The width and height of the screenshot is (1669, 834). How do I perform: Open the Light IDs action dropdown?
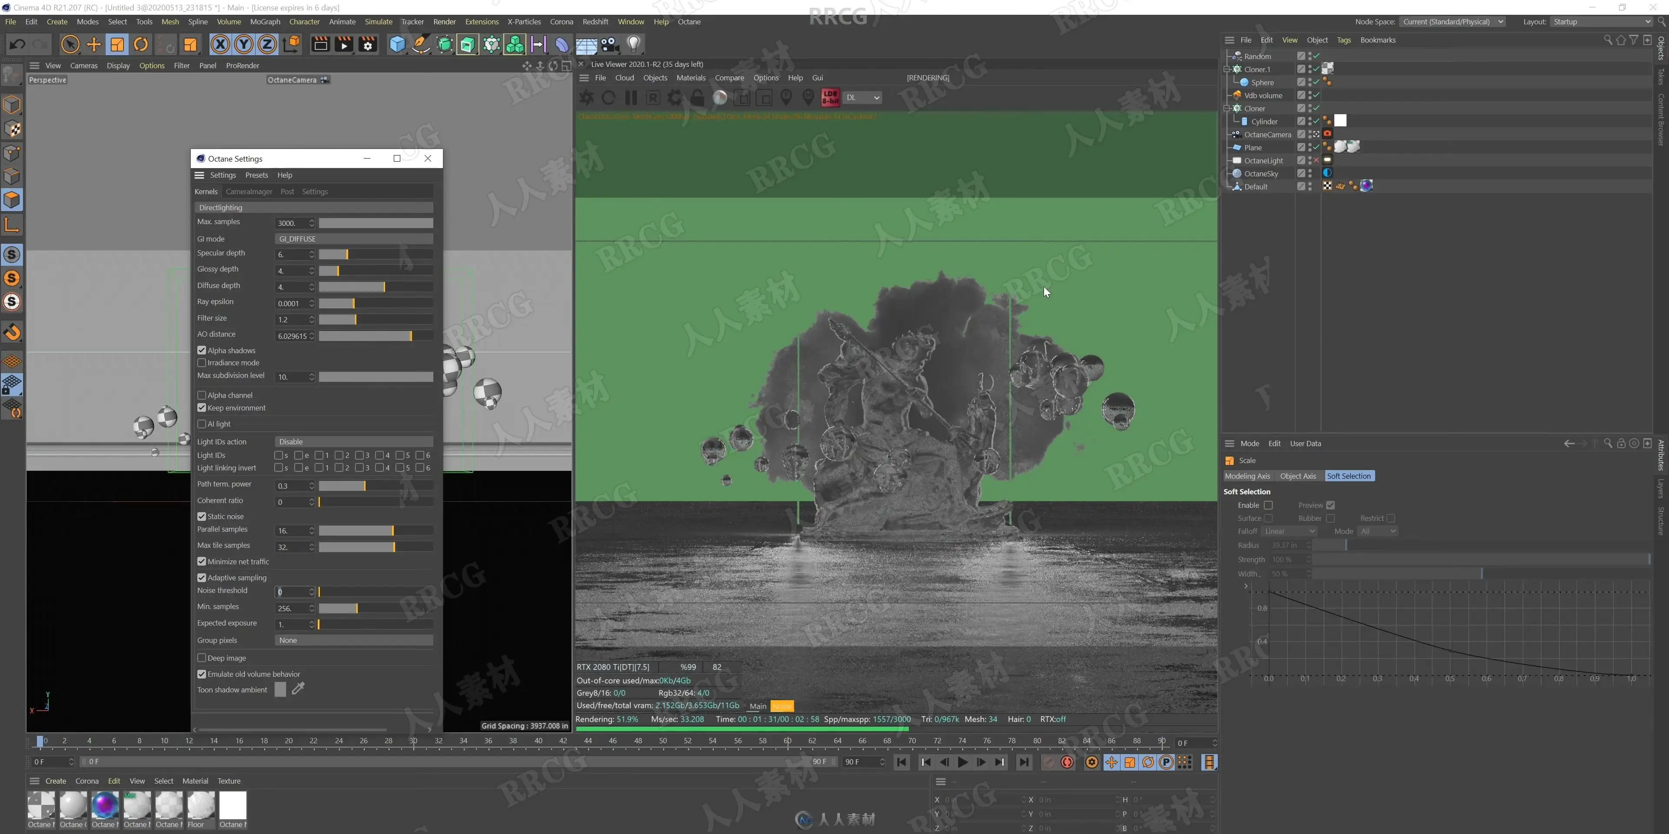tap(354, 442)
